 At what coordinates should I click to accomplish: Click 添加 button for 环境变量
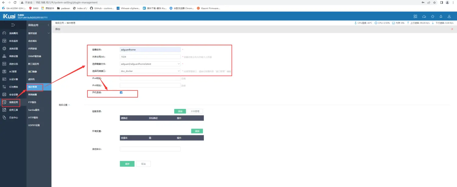tap(197, 131)
